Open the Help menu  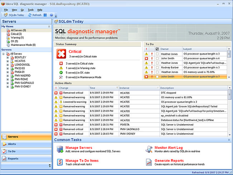click(x=40, y=10)
